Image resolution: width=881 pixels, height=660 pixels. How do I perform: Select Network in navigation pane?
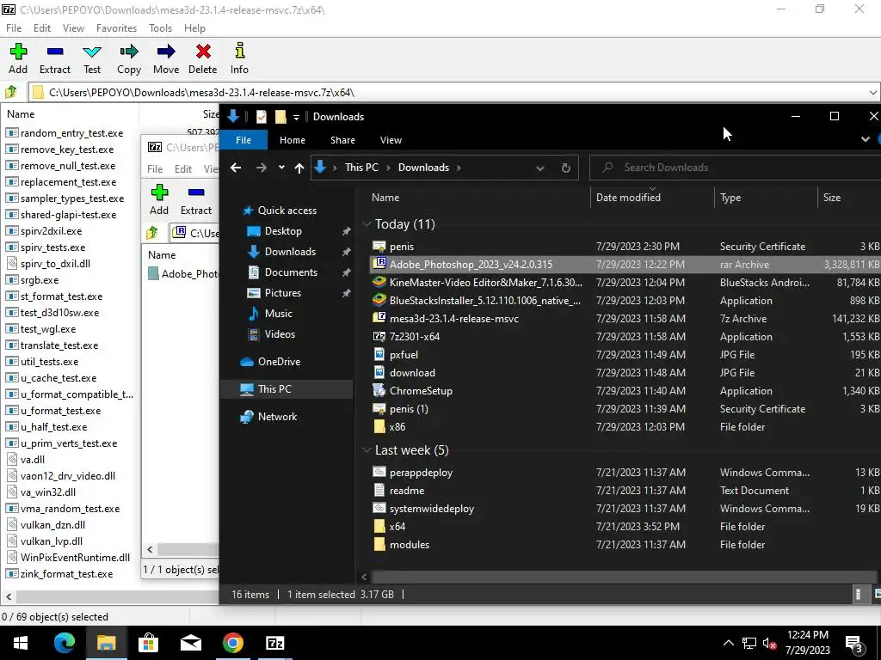point(277,417)
